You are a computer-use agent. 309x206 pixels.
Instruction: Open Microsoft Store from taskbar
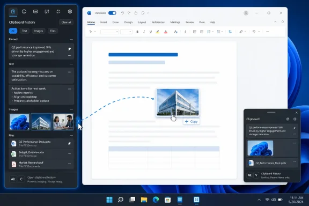coord(167,200)
